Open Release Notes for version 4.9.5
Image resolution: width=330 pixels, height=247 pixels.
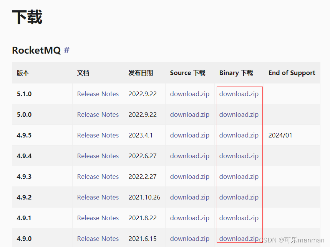point(98,135)
